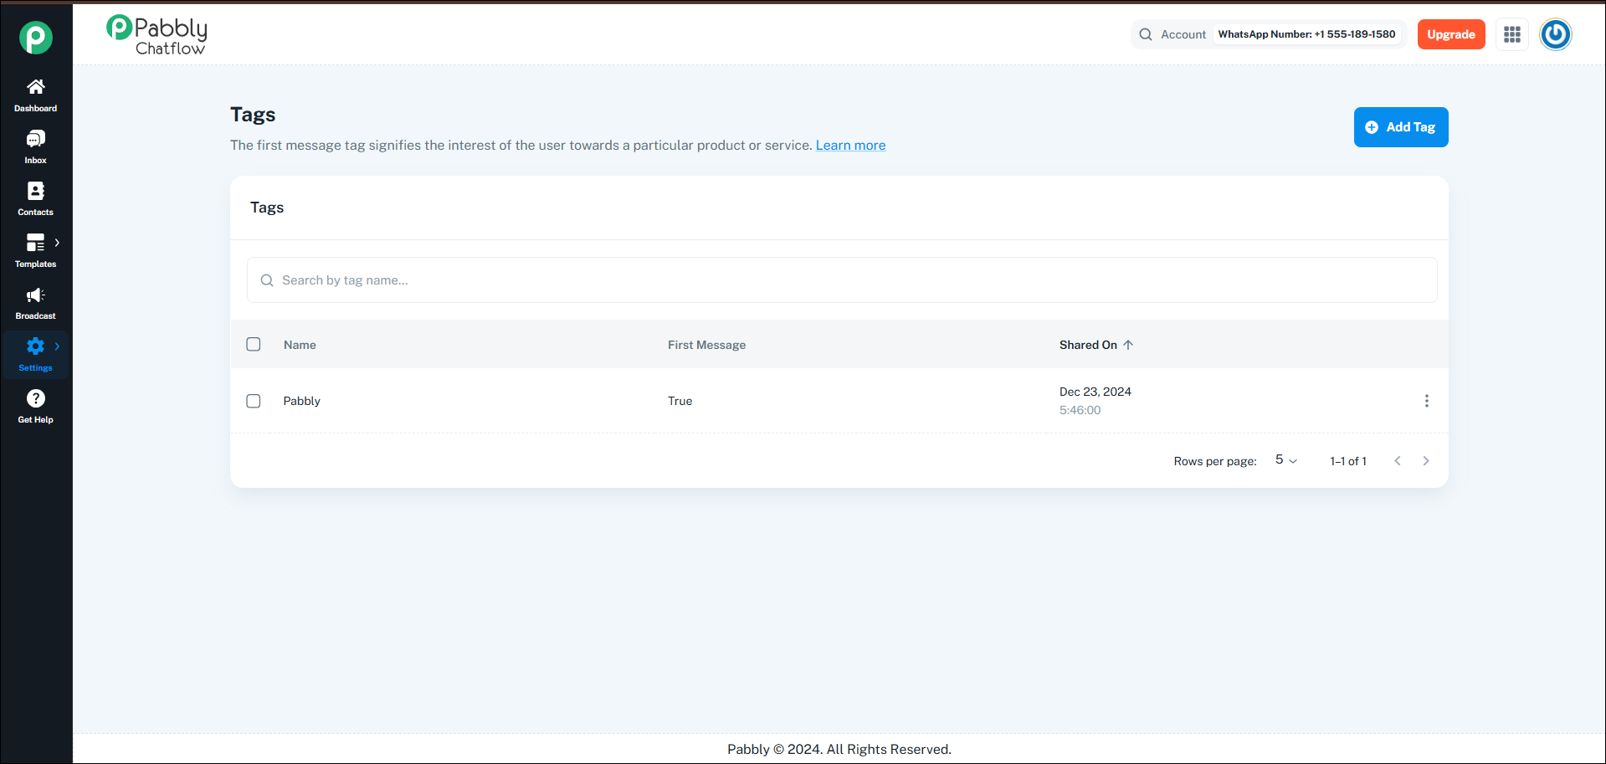The height and width of the screenshot is (764, 1606).
Task: Open the profile avatar menu
Action: (1556, 34)
